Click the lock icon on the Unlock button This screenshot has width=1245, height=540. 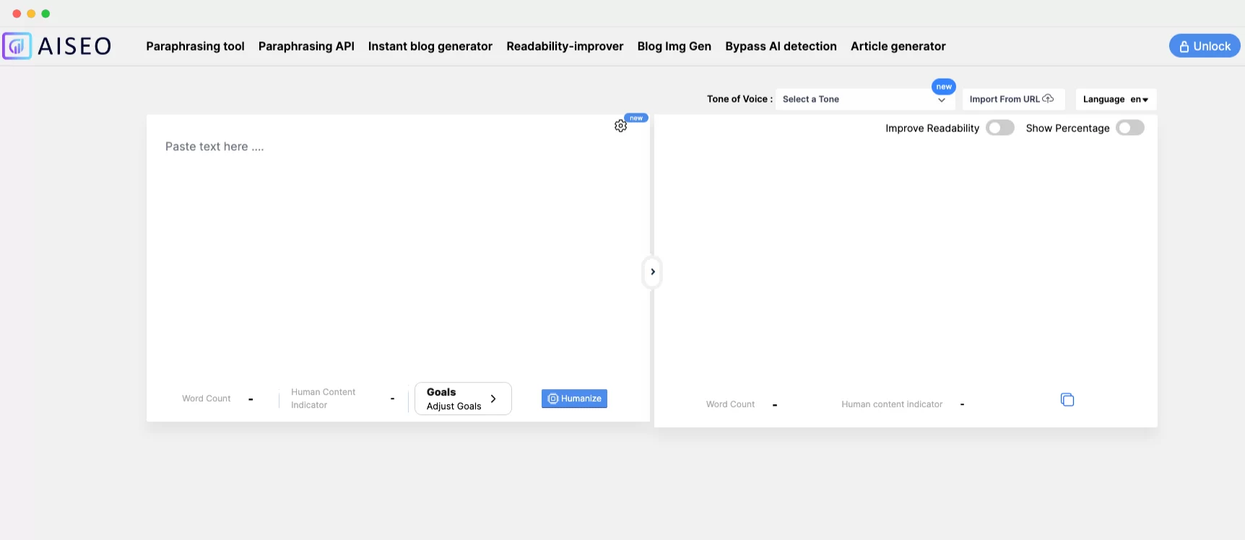pos(1184,47)
